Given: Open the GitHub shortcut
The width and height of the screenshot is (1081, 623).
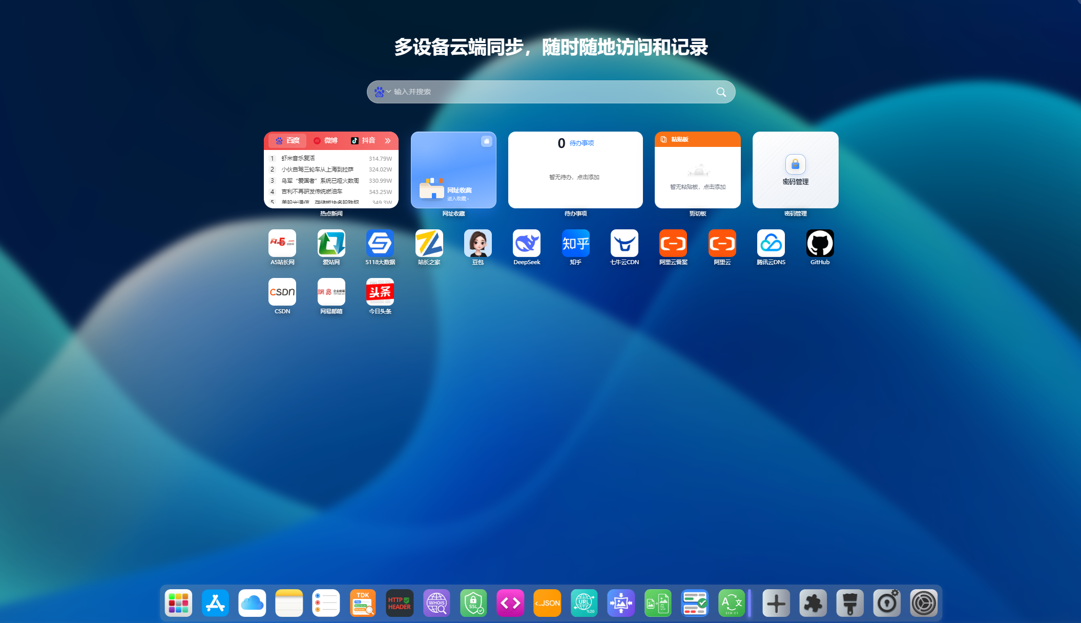Looking at the screenshot, I should pyautogui.click(x=820, y=243).
